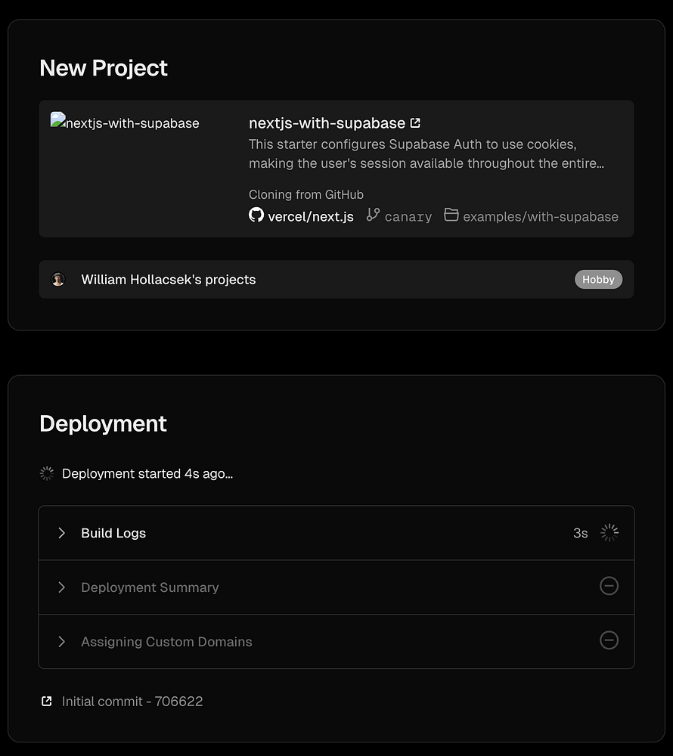Click the external link icon beside Initial commit

(x=47, y=702)
